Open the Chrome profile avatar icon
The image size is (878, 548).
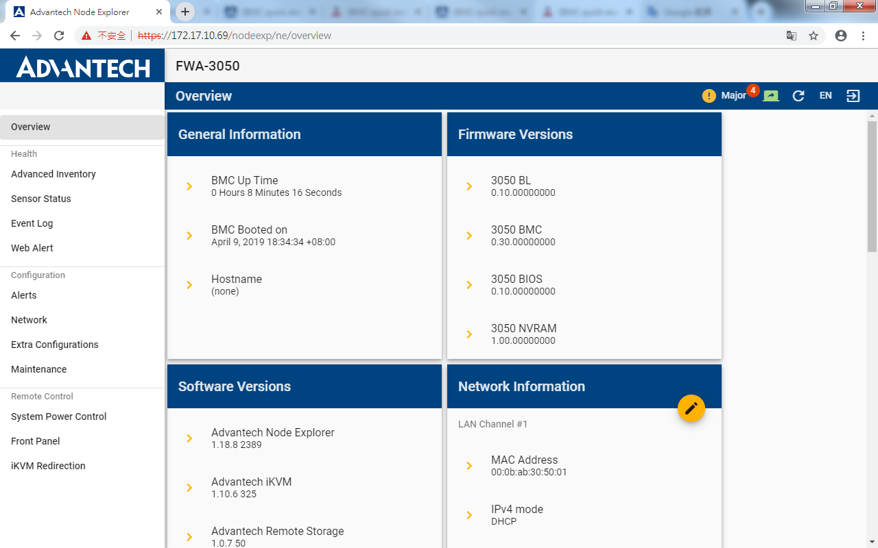tap(841, 36)
